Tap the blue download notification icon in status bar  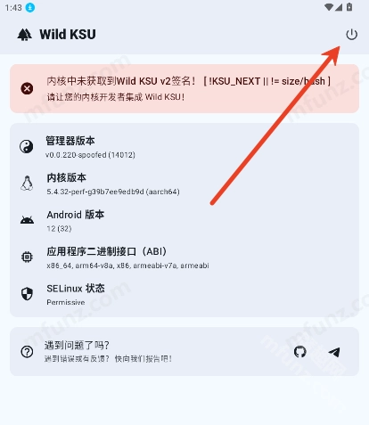[30, 7]
